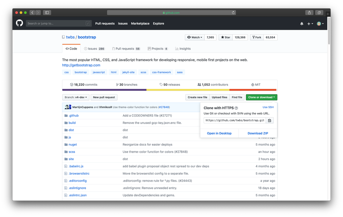
Task: Switch to the Projects tab
Action: 158,49
